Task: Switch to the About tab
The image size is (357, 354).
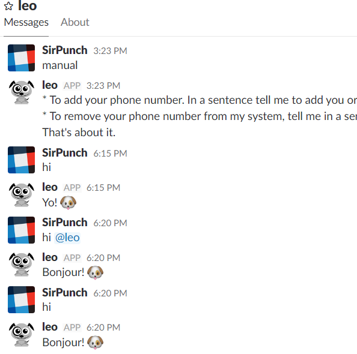Action: coord(75,22)
